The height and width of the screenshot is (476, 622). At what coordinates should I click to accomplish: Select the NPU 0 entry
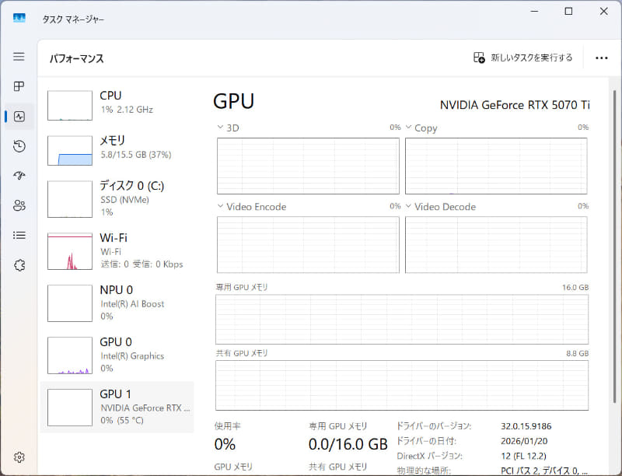(117, 303)
